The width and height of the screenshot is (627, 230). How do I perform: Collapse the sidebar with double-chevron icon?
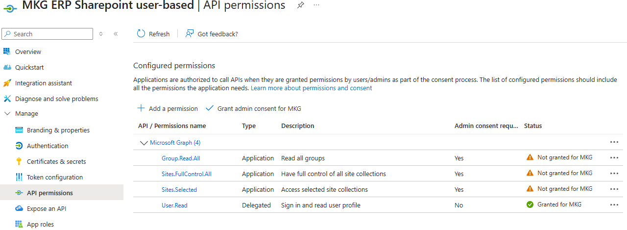coord(116,34)
